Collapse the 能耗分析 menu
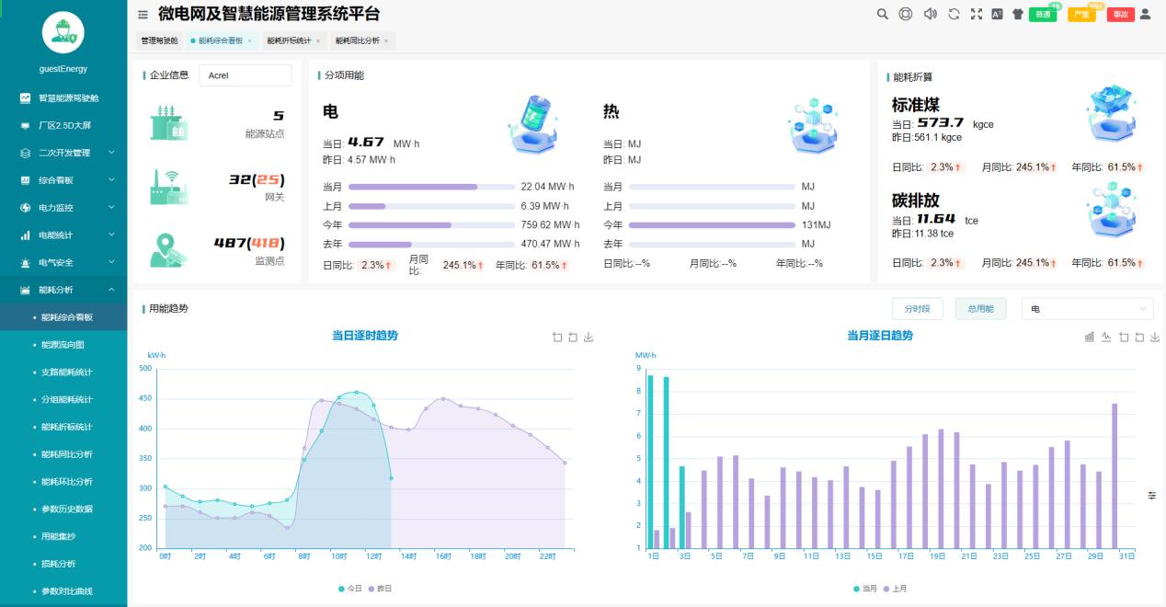This screenshot has height=607, width=1166. click(x=63, y=290)
